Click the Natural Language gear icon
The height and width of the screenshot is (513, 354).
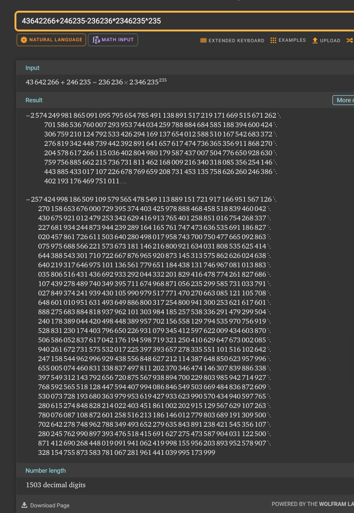pos(24,40)
